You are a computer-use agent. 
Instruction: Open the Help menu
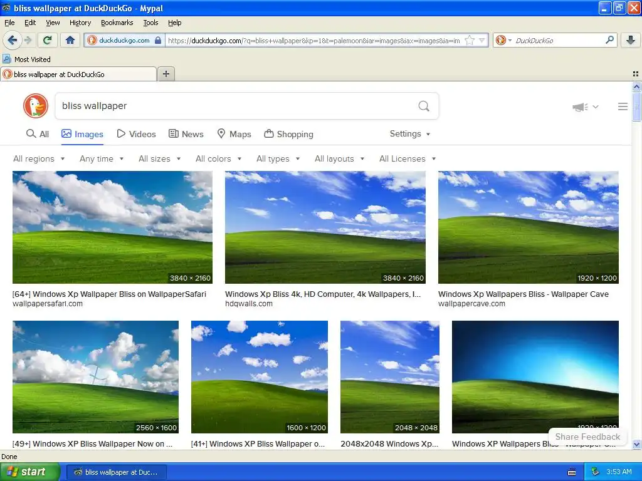point(174,23)
